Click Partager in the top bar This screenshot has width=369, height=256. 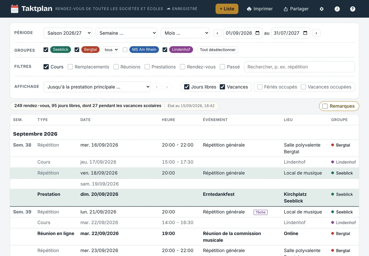[296, 9]
